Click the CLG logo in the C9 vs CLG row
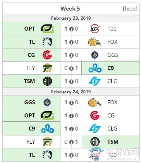This screenshot has width=141, height=163. click(x=94, y=129)
